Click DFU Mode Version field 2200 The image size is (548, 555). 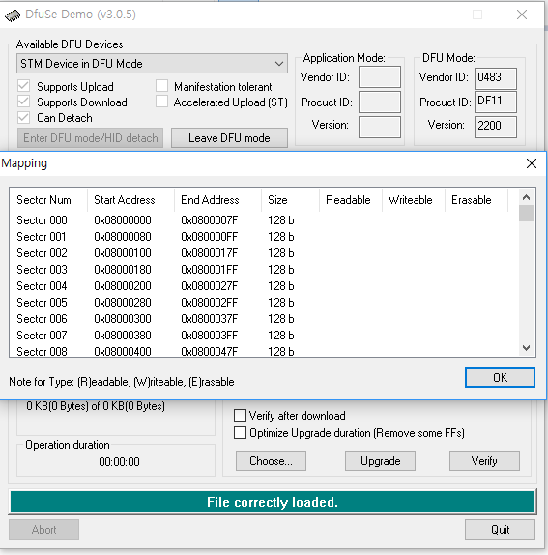click(495, 127)
